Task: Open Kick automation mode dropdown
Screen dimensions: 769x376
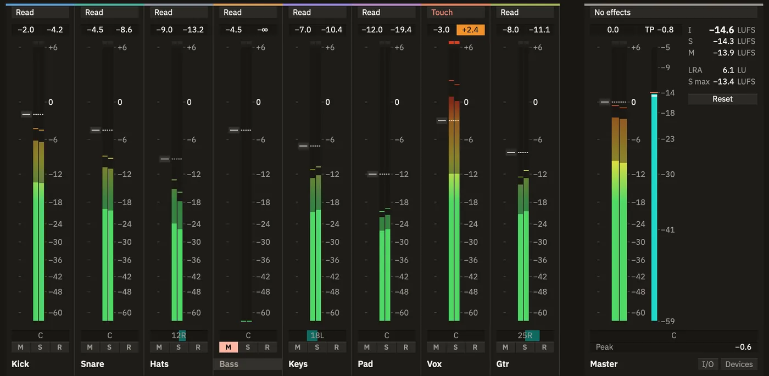Action: click(x=40, y=12)
